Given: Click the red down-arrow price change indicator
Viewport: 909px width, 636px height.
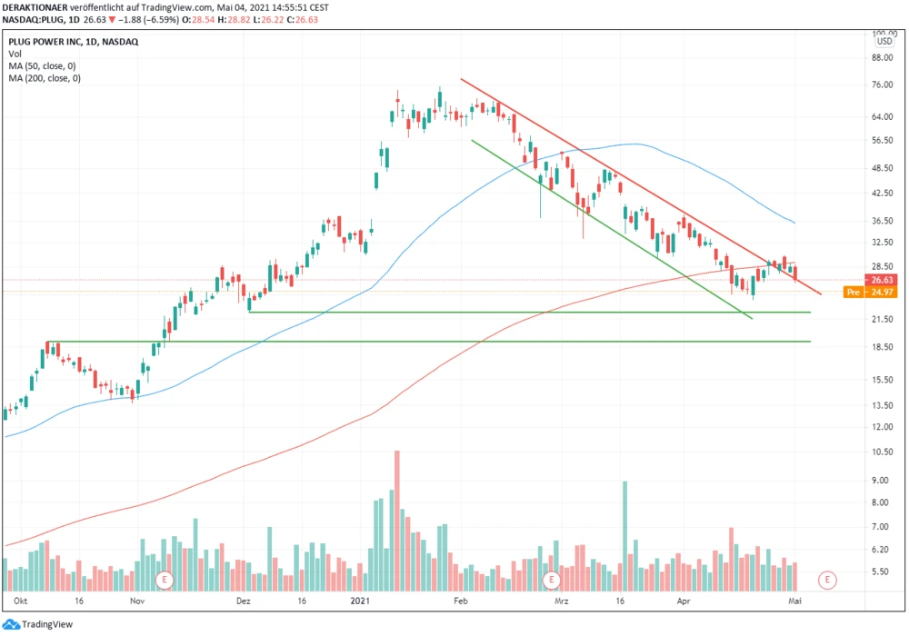Looking at the screenshot, I should (112, 18).
